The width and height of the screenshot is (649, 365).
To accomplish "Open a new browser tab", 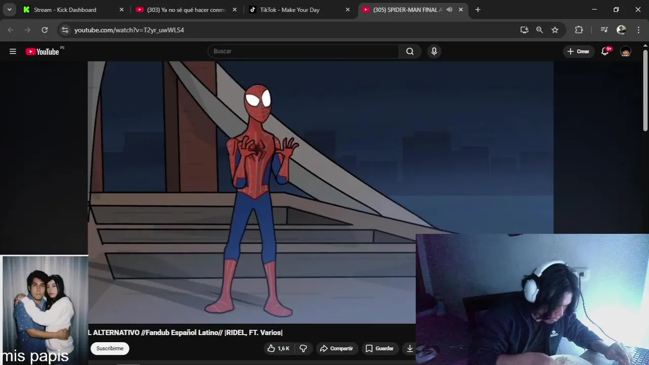I will 477,10.
